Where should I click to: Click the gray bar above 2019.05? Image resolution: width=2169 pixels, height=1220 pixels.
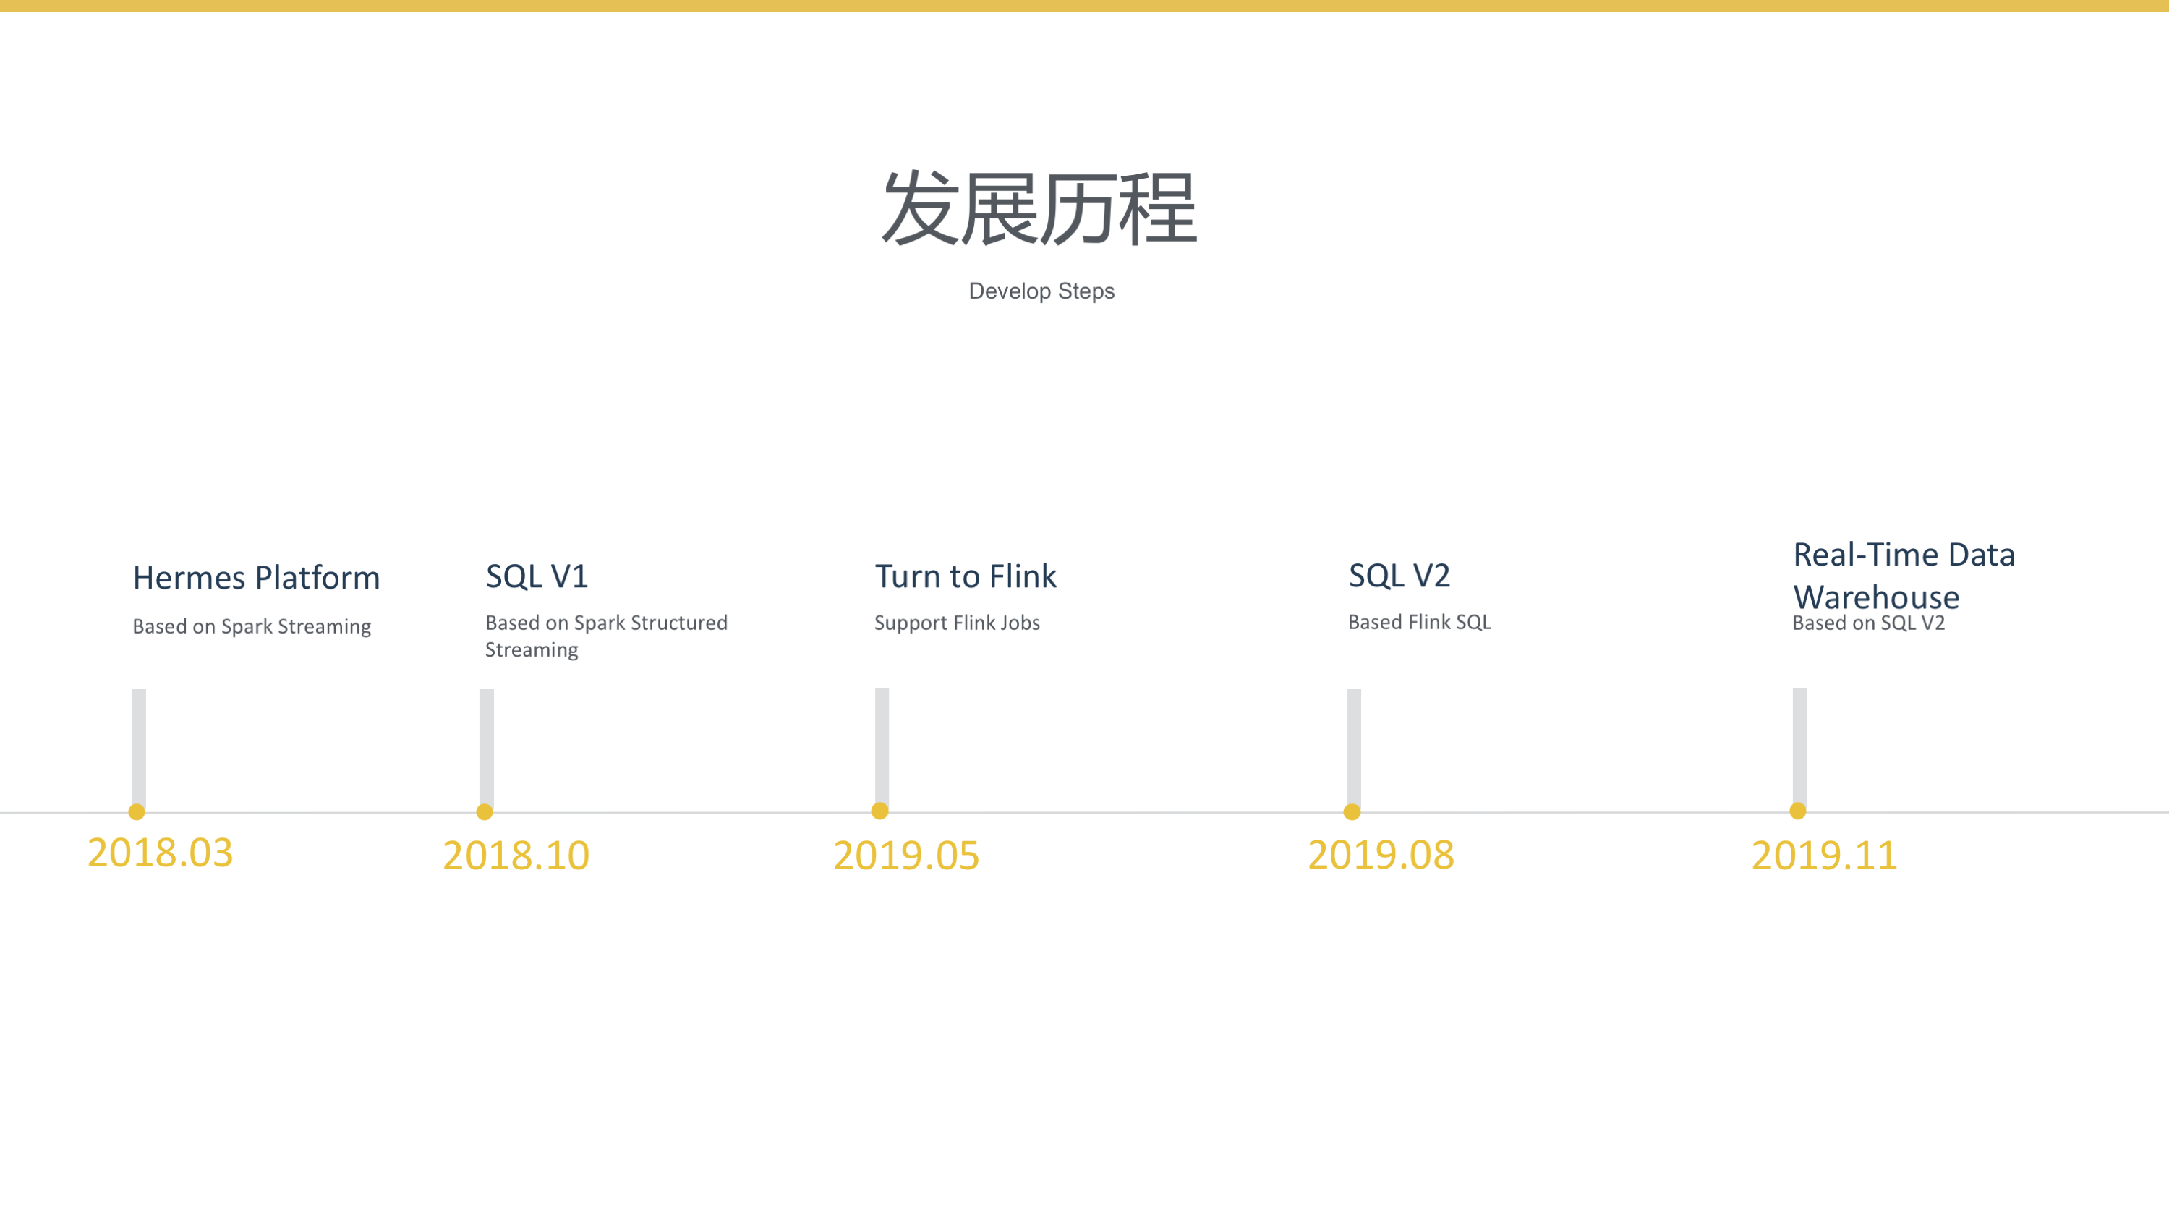pyautogui.click(x=882, y=747)
